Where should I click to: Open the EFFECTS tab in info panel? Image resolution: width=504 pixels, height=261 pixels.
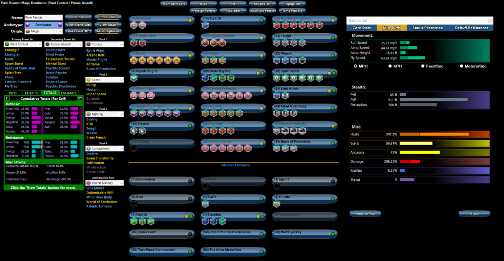(x=31, y=93)
